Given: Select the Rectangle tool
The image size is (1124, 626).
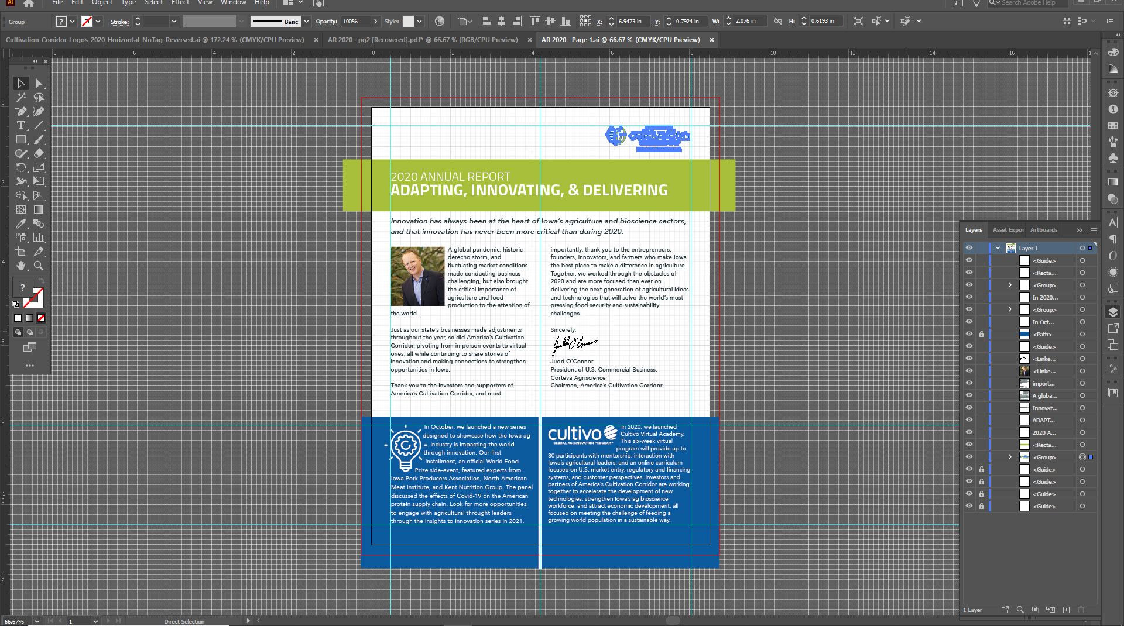Looking at the screenshot, I should pos(21,139).
